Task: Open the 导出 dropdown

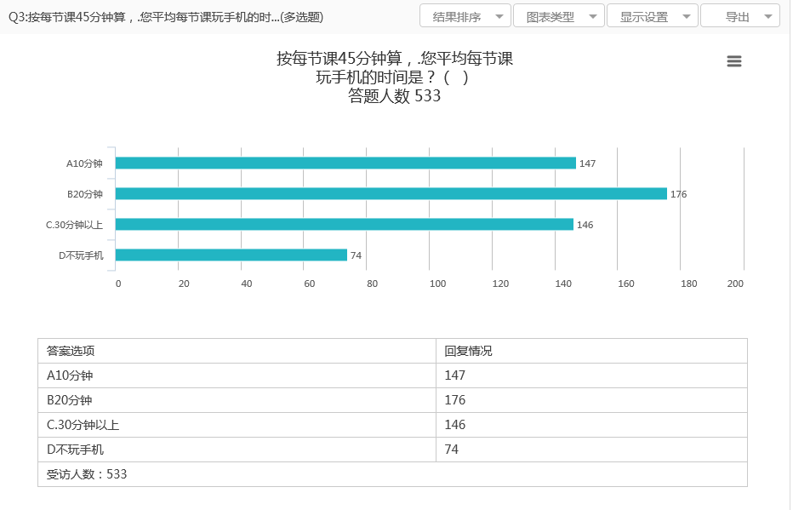Action: 740,16
